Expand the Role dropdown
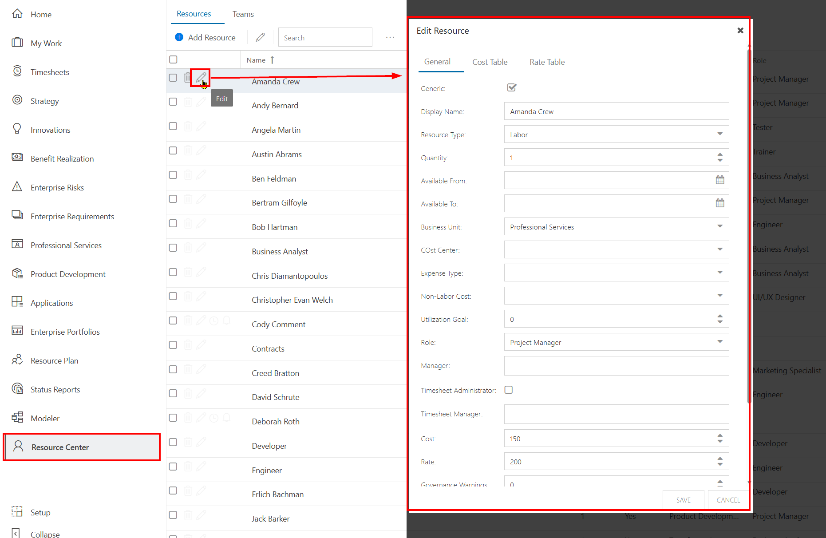826x538 pixels. 720,342
